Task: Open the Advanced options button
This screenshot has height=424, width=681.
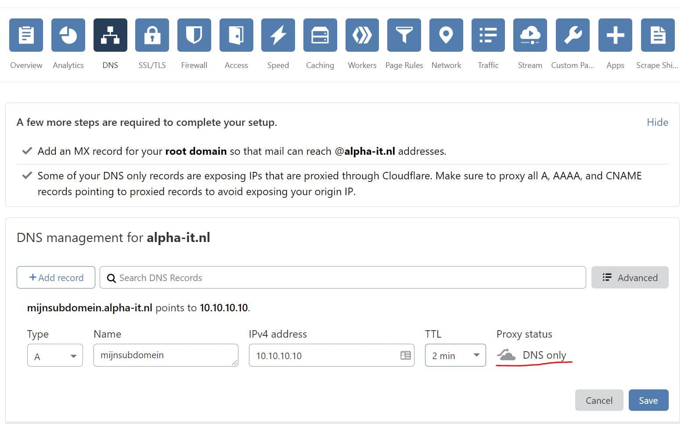Action: (630, 278)
